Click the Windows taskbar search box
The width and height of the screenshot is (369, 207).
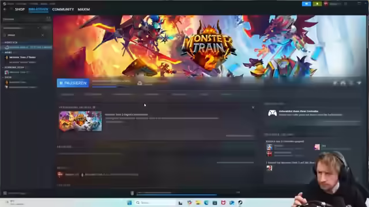(x=155, y=202)
